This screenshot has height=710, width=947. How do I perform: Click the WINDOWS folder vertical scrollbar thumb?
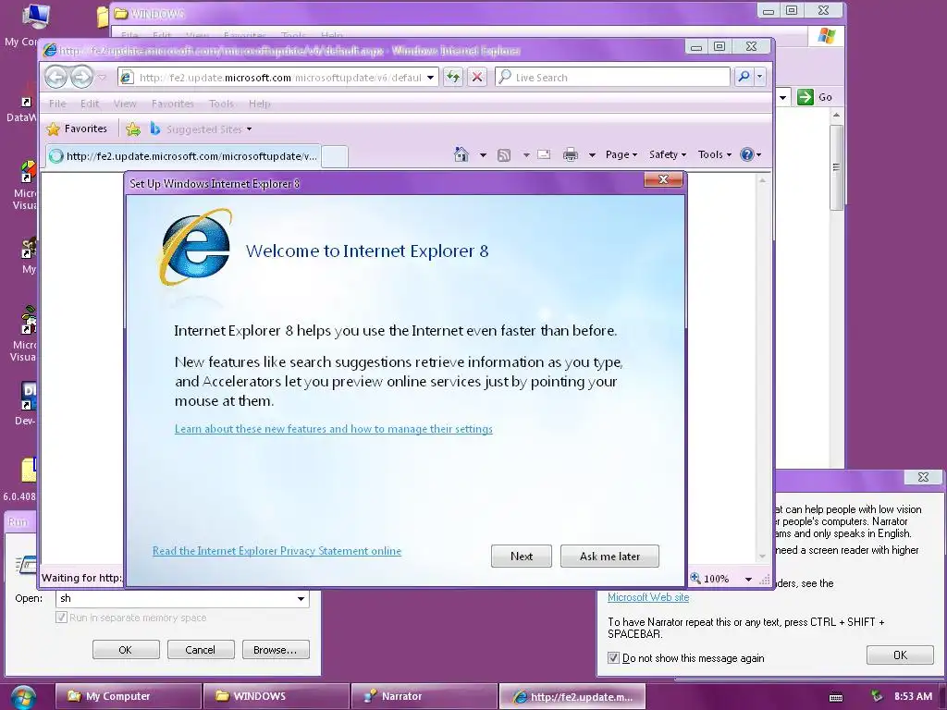pyautogui.click(x=836, y=167)
